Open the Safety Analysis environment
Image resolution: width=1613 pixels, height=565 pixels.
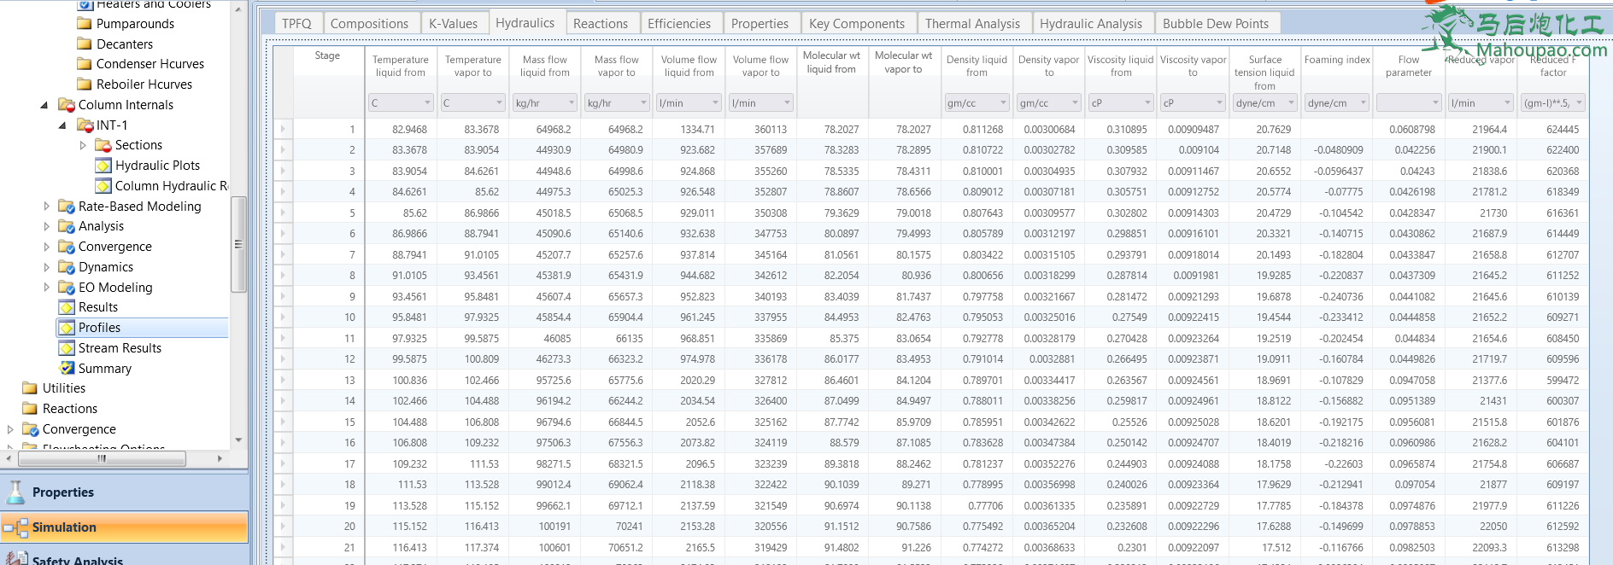click(77, 560)
